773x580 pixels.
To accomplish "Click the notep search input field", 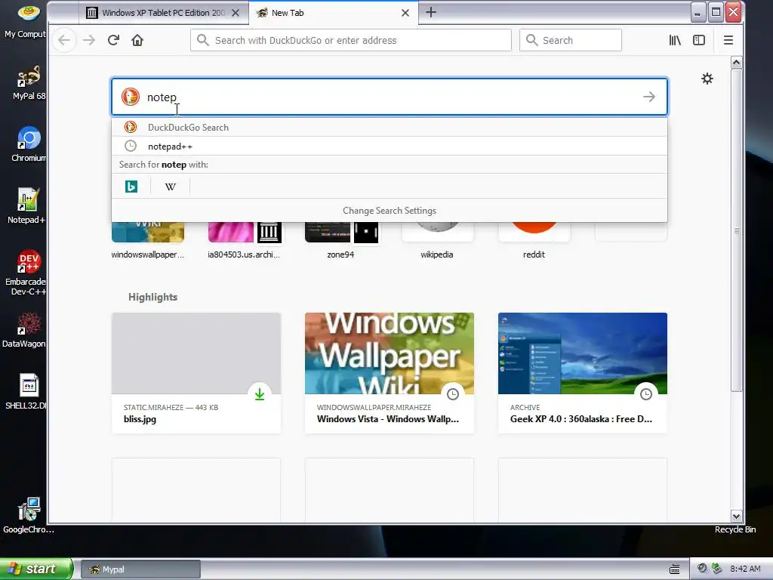I will pos(389,97).
